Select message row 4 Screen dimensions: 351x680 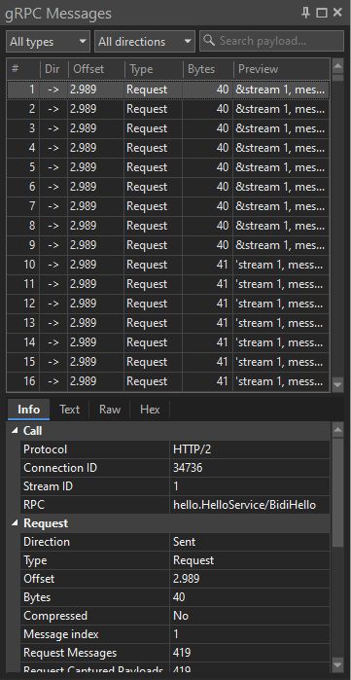[168, 148]
